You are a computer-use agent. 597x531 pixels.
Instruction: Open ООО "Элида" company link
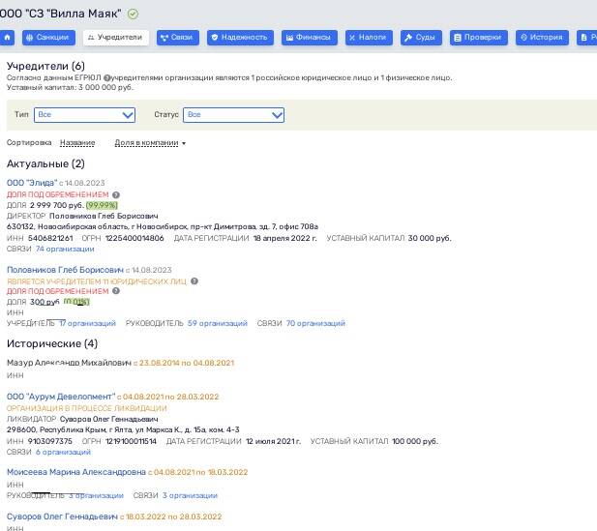coord(32,183)
